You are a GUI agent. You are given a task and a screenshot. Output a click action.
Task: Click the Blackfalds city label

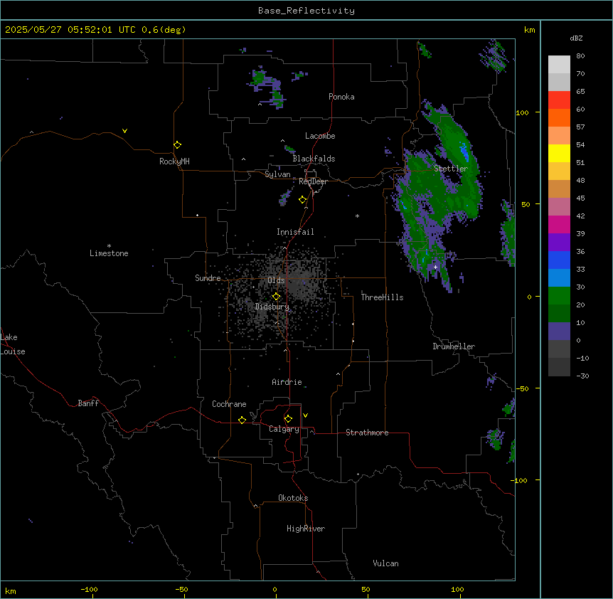314,159
